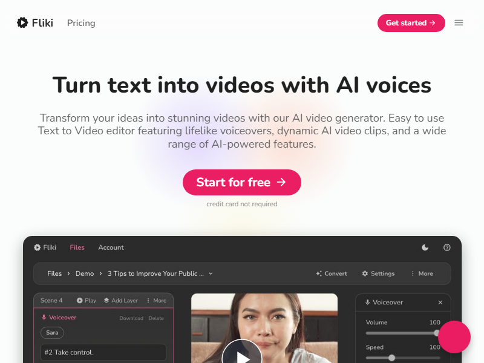Open Settings gear in file toolbar
The width and height of the screenshot is (484, 363).
point(365,273)
